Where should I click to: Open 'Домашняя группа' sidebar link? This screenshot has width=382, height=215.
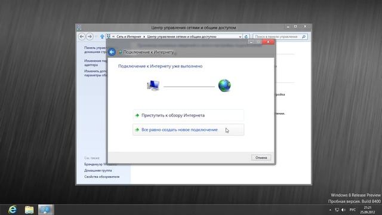point(98,170)
